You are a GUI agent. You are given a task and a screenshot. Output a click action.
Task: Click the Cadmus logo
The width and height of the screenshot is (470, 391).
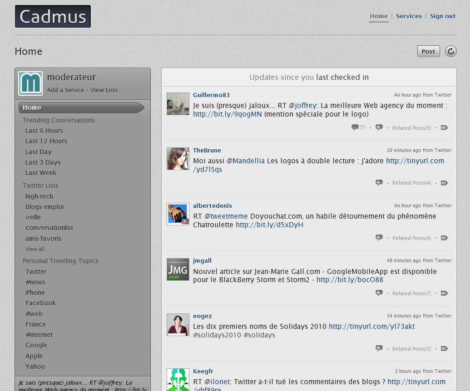point(53,16)
